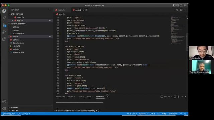Open the Explorer view in activity bar
The height and width of the screenshot is (120, 214).
pyautogui.click(x=4, y=11)
